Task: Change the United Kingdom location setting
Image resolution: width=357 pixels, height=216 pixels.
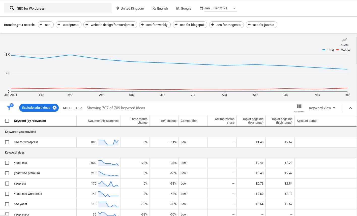Action: [x=130, y=8]
